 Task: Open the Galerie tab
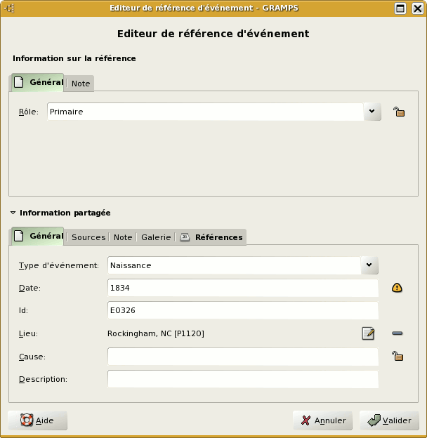pos(155,237)
